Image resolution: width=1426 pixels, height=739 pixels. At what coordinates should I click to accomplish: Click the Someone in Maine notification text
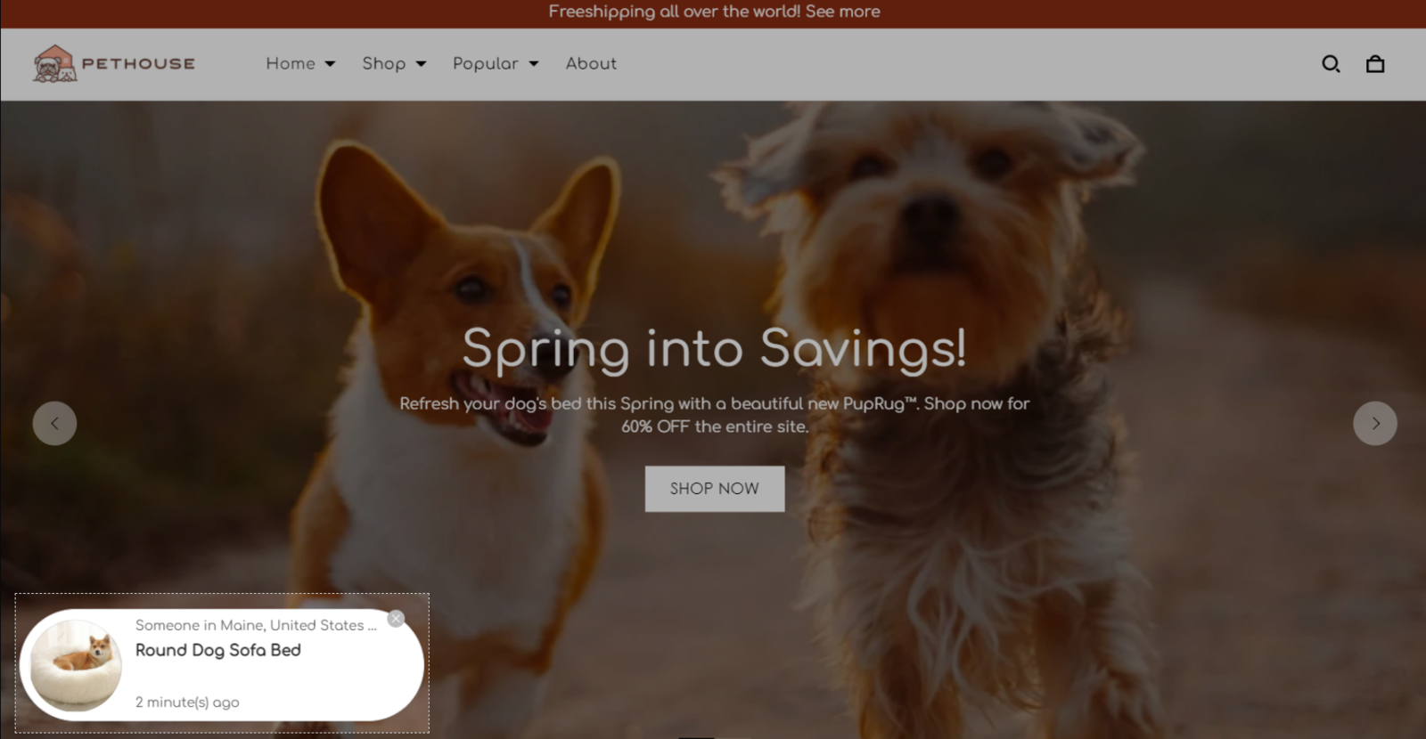point(256,625)
